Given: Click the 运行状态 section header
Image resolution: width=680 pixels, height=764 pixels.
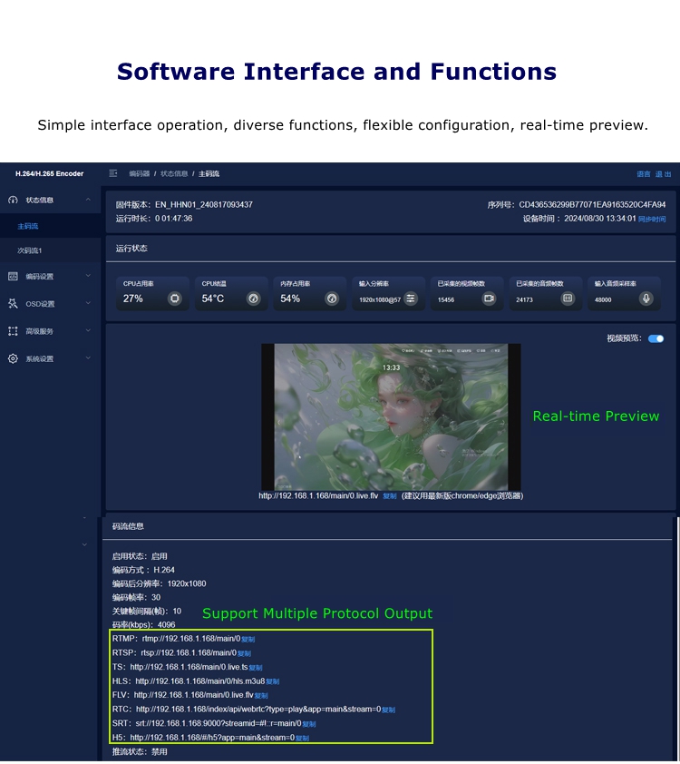Looking at the screenshot, I should (131, 249).
